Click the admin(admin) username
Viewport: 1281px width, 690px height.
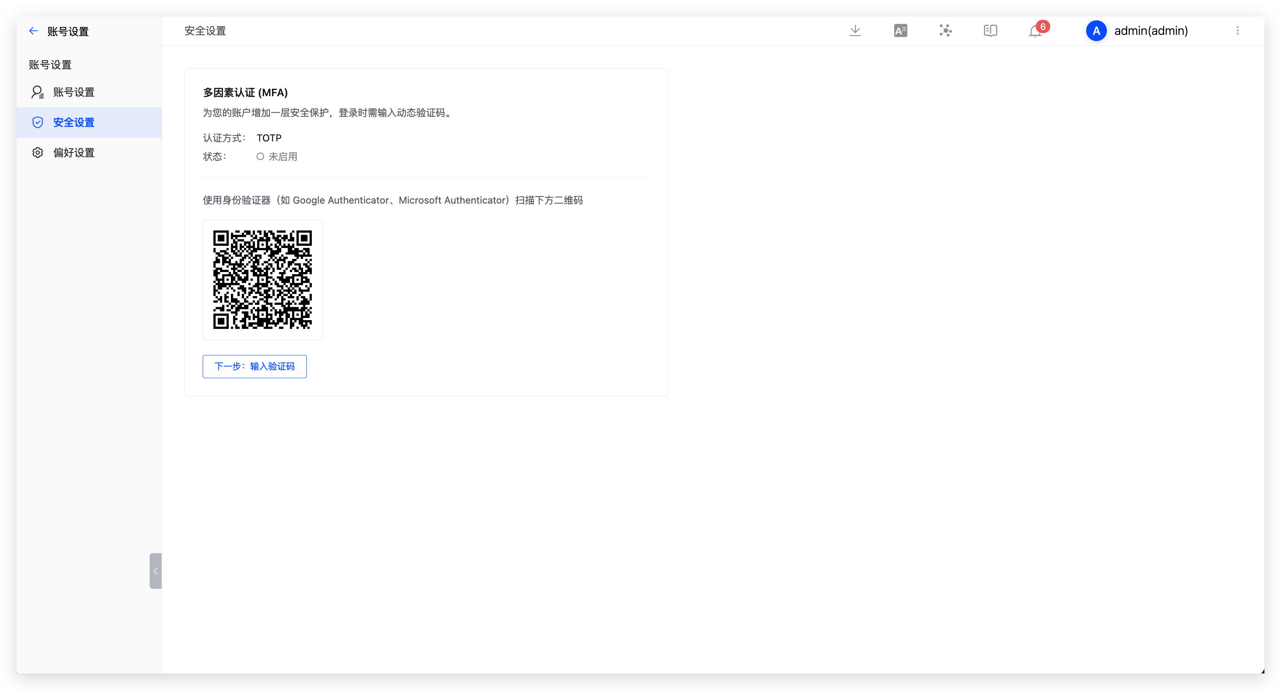pos(1151,31)
